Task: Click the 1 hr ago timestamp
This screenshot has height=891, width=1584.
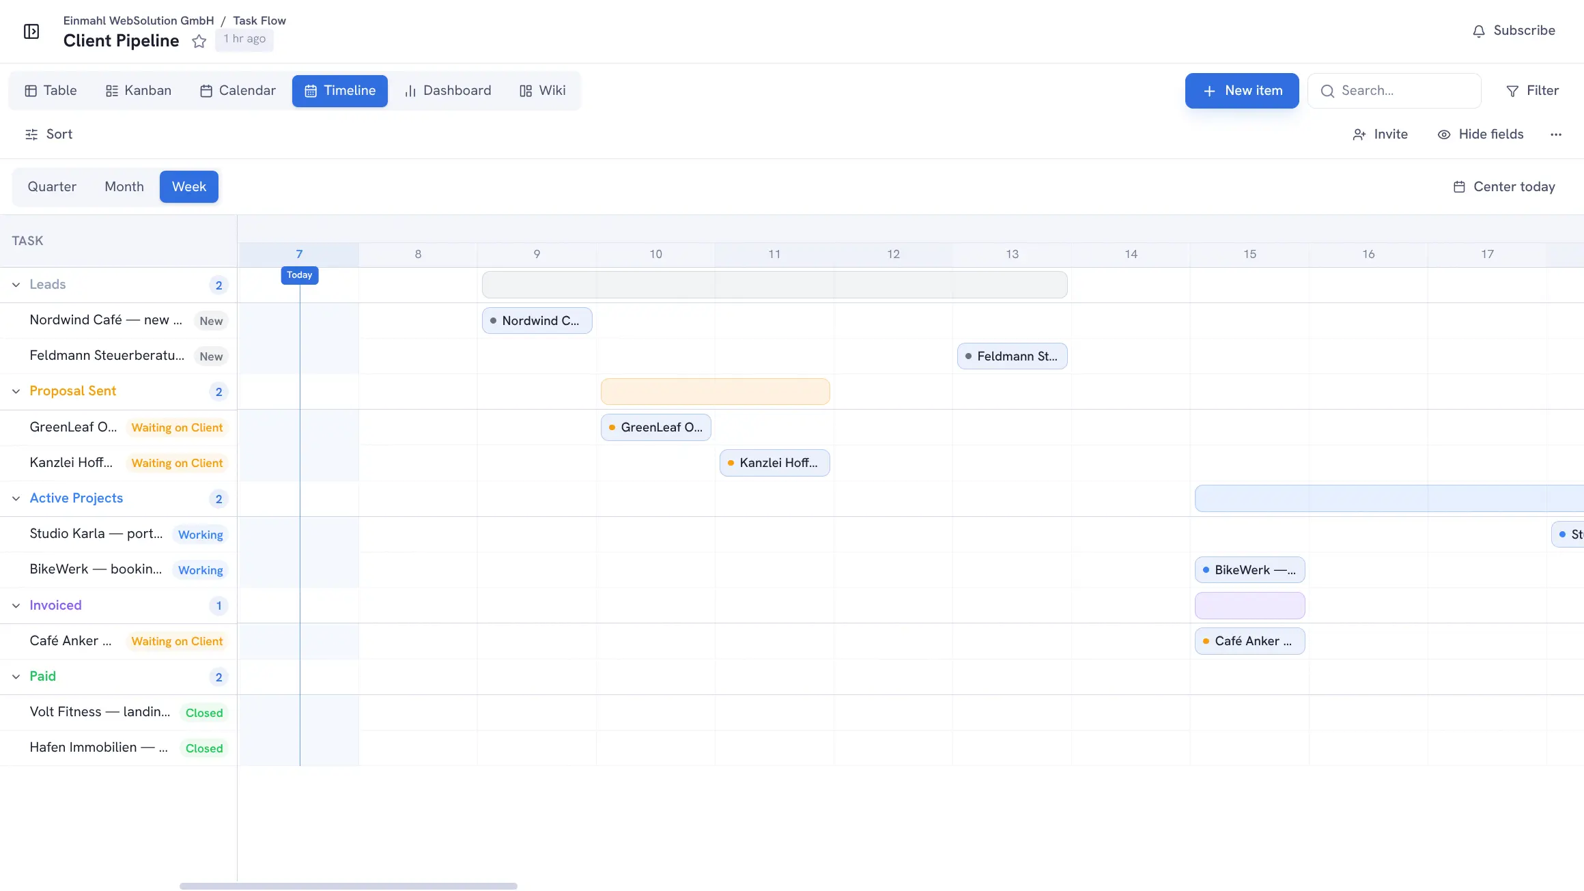Action: [244, 40]
